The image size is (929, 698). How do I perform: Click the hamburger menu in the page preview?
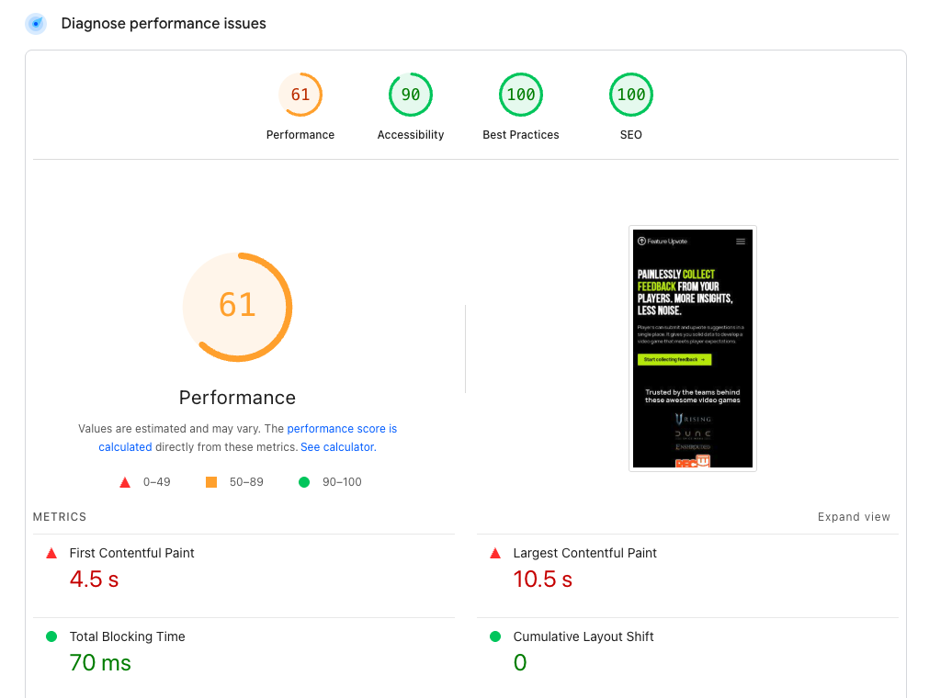pos(740,240)
